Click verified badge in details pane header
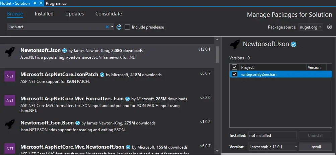336x155 pixels. coord(293,44)
